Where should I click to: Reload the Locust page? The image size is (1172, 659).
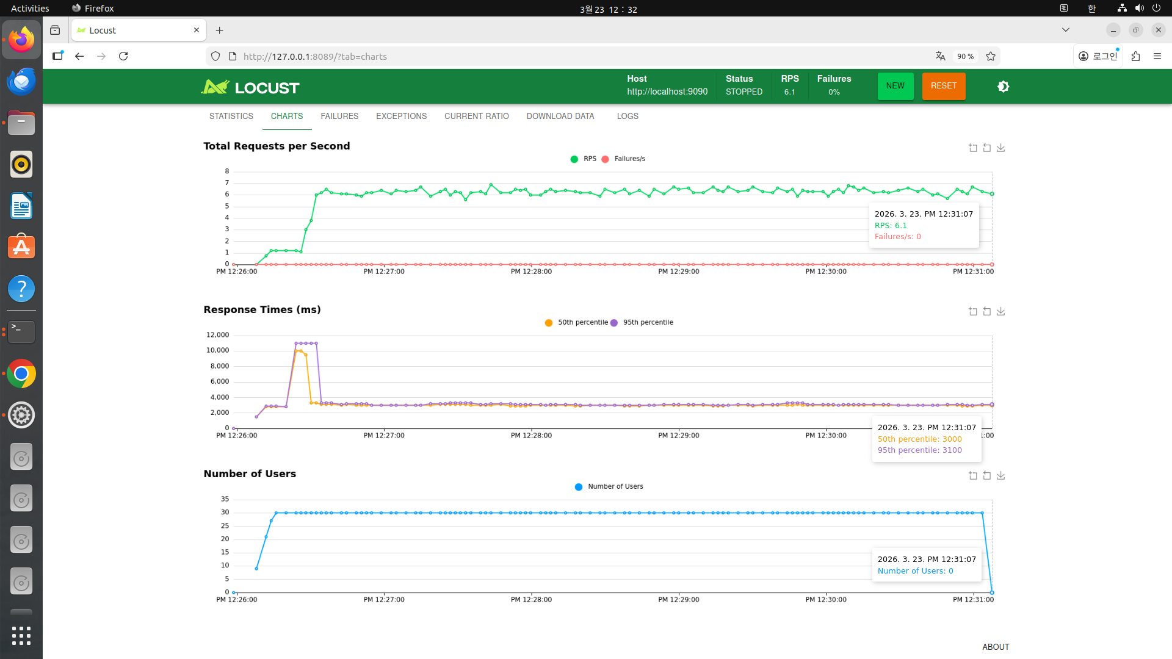coord(123,56)
